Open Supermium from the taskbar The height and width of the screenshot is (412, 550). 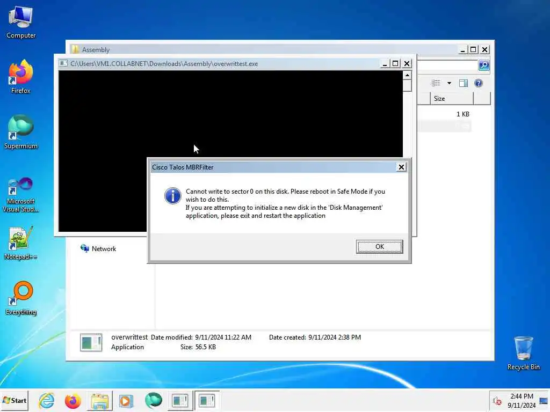pyautogui.click(x=153, y=400)
